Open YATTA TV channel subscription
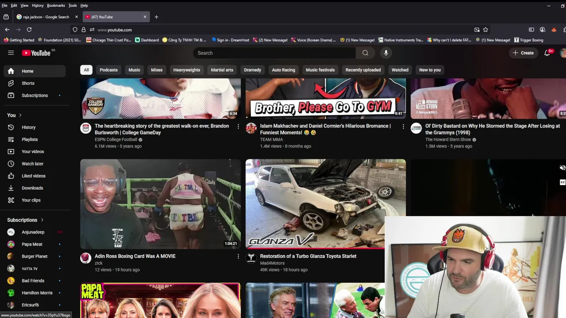The width and height of the screenshot is (566, 318). [x=34, y=269]
